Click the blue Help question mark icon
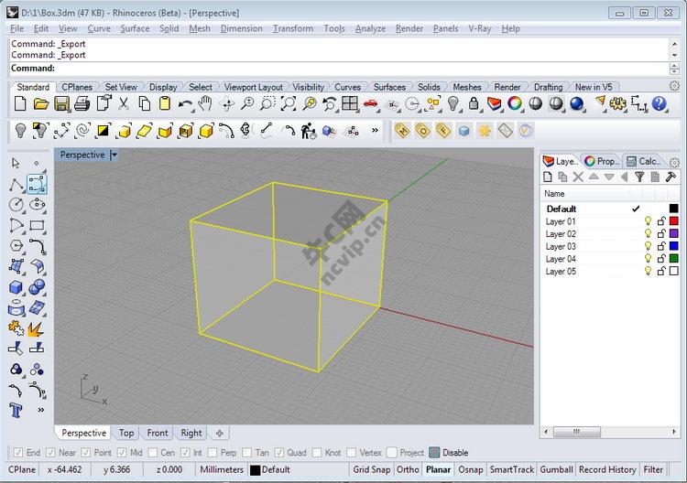The image size is (687, 483). 659,104
